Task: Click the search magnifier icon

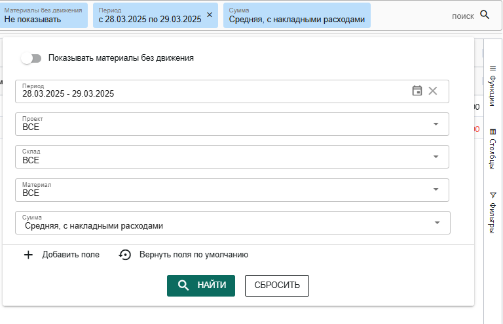Action: tap(485, 15)
